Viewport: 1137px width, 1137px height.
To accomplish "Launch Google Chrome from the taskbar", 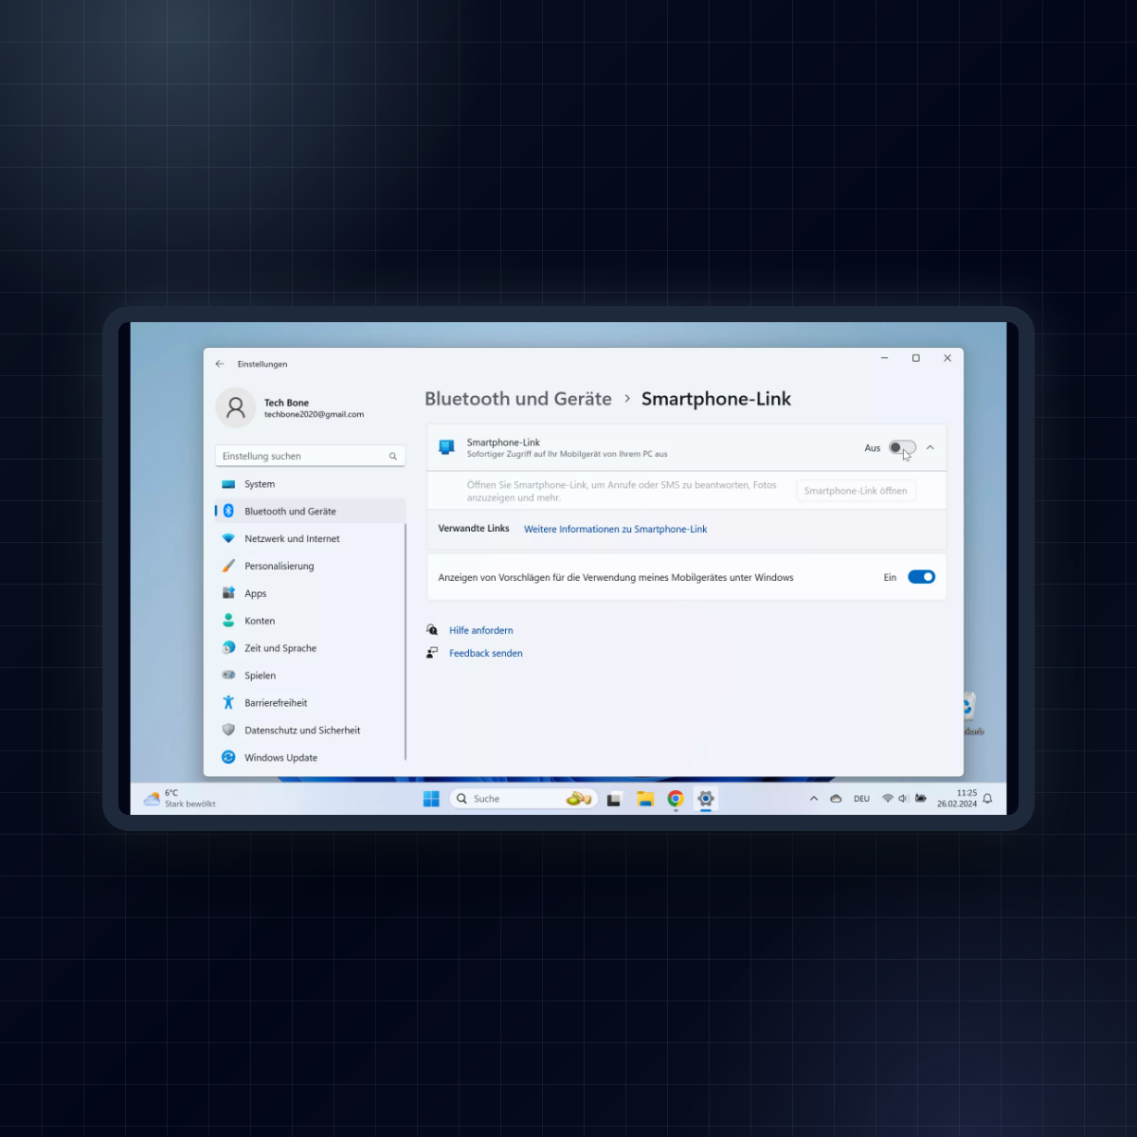I will coord(676,799).
